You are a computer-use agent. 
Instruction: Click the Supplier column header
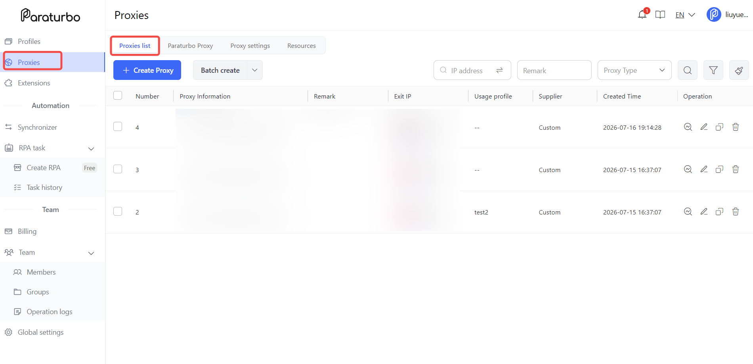click(x=550, y=96)
